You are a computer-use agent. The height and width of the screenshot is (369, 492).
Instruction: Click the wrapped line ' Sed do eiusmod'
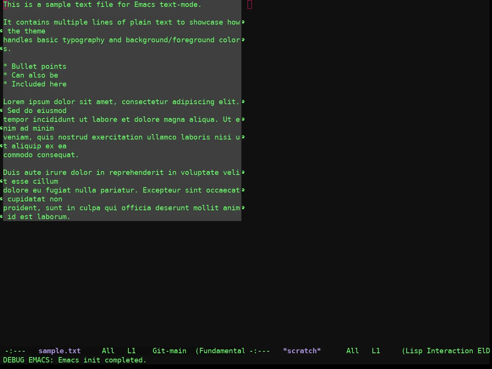pos(37,111)
